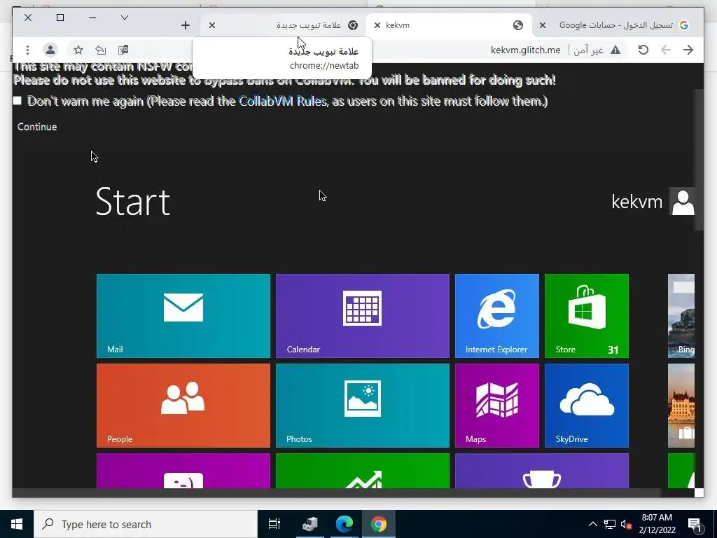Close the kekvm tab
The width and height of the screenshot is (717, 538).
(x=377, y=25)
